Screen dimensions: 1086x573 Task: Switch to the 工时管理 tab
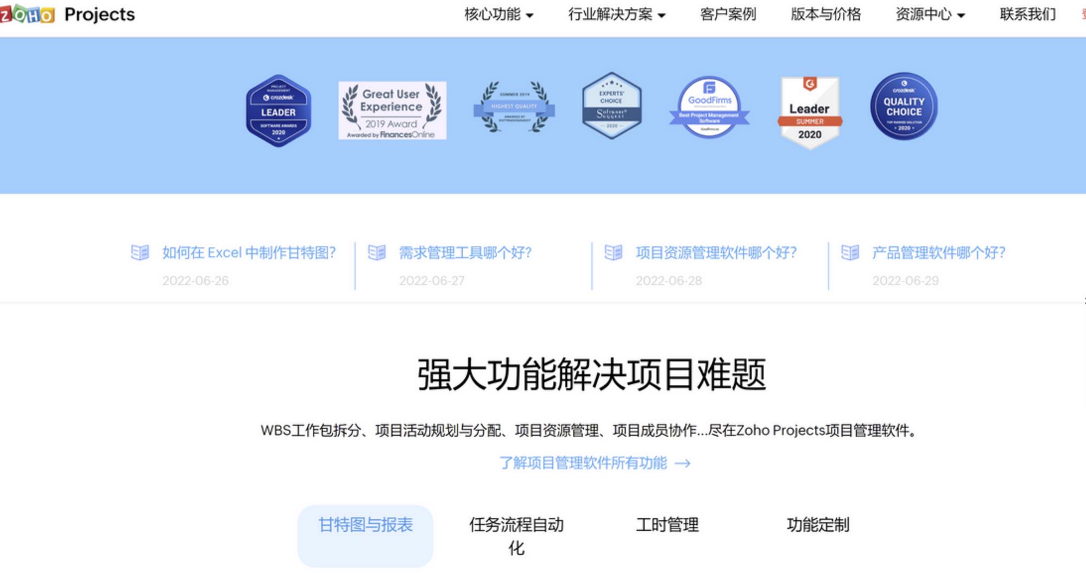[667, 525]
